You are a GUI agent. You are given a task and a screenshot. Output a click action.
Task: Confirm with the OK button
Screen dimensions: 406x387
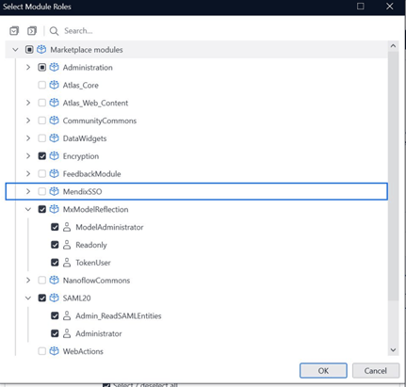point(323,371)
